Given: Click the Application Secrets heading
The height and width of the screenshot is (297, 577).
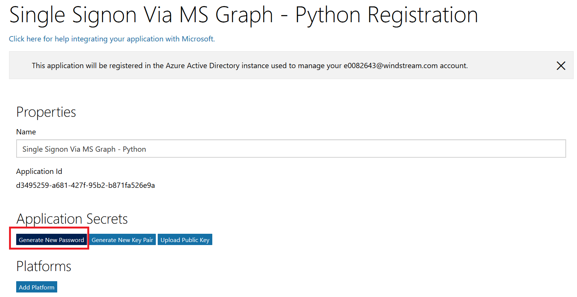Looking at the screenshot, I should click(72, 219).
